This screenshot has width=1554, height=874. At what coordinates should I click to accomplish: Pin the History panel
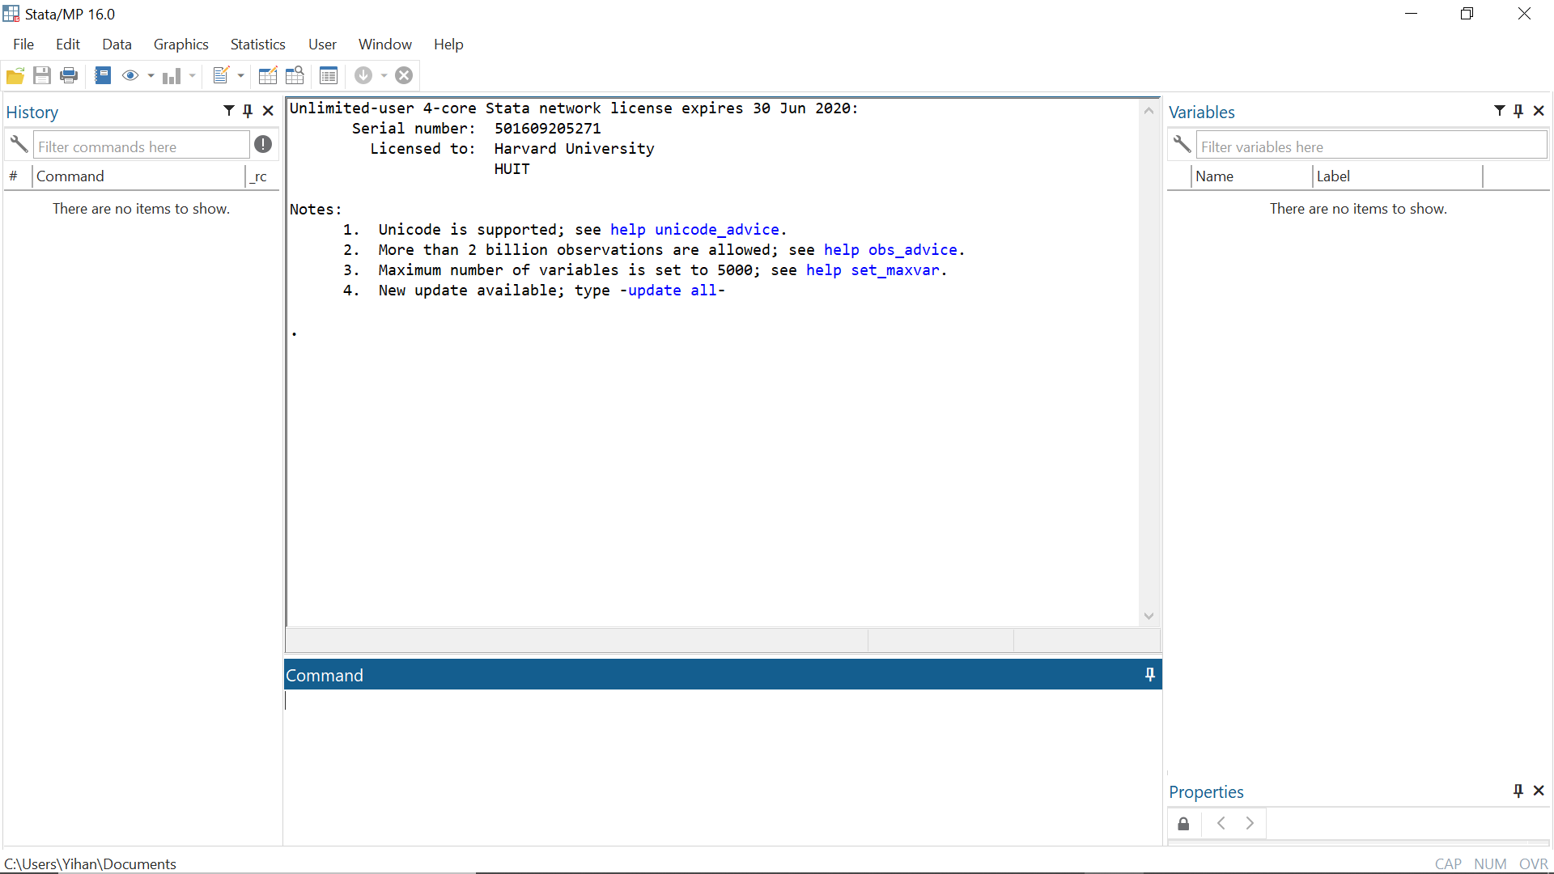[248, 111]
